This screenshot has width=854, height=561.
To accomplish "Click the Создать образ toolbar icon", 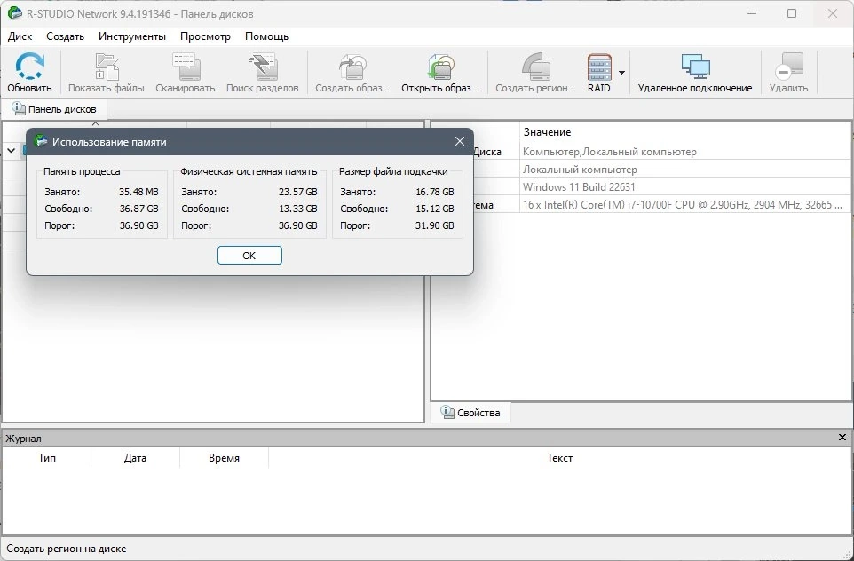I will pyautogui.click(x=353, y=67).
